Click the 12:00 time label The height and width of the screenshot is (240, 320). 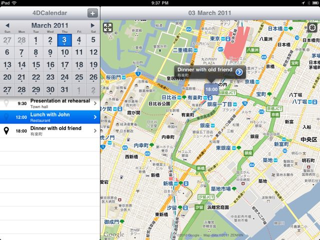pyautogui.click(x=21, y=117)
